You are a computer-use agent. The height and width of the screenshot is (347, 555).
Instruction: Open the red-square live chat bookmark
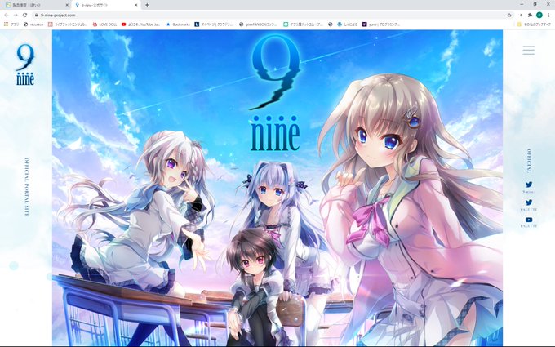pyautogui.click(x=68, y=24)
